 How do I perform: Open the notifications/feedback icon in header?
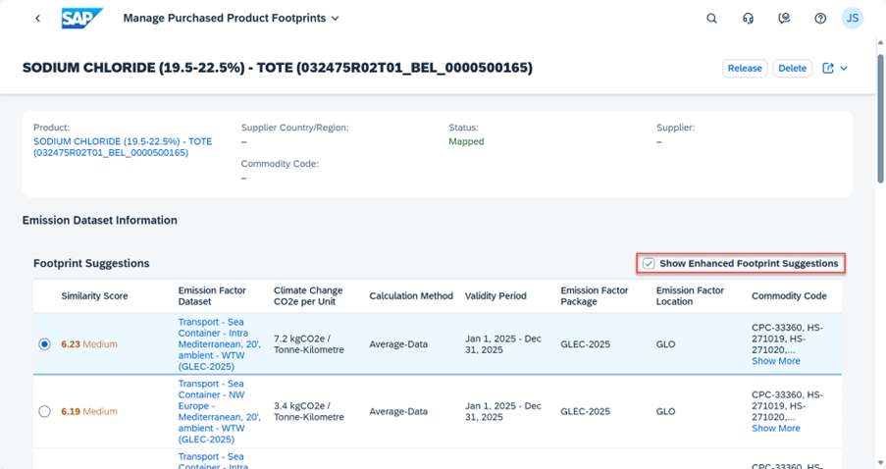pos(784,19)
